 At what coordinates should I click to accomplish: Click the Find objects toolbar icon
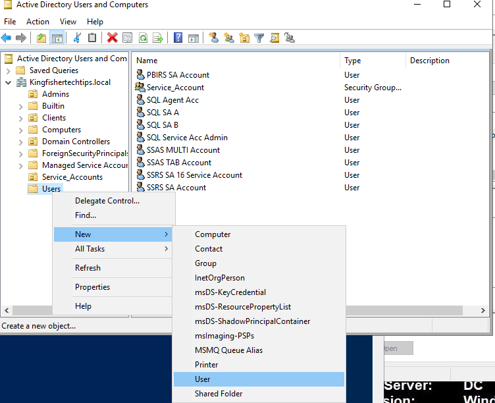pos(274,38)
